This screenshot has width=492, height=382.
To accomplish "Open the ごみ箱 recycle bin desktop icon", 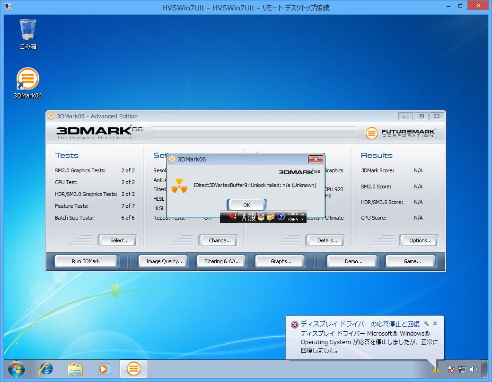I will 28,34.
